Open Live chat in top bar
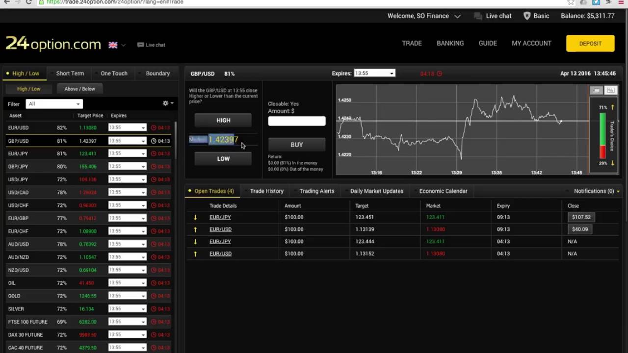This screenshot has width=628, height=353. click(493, 16)
